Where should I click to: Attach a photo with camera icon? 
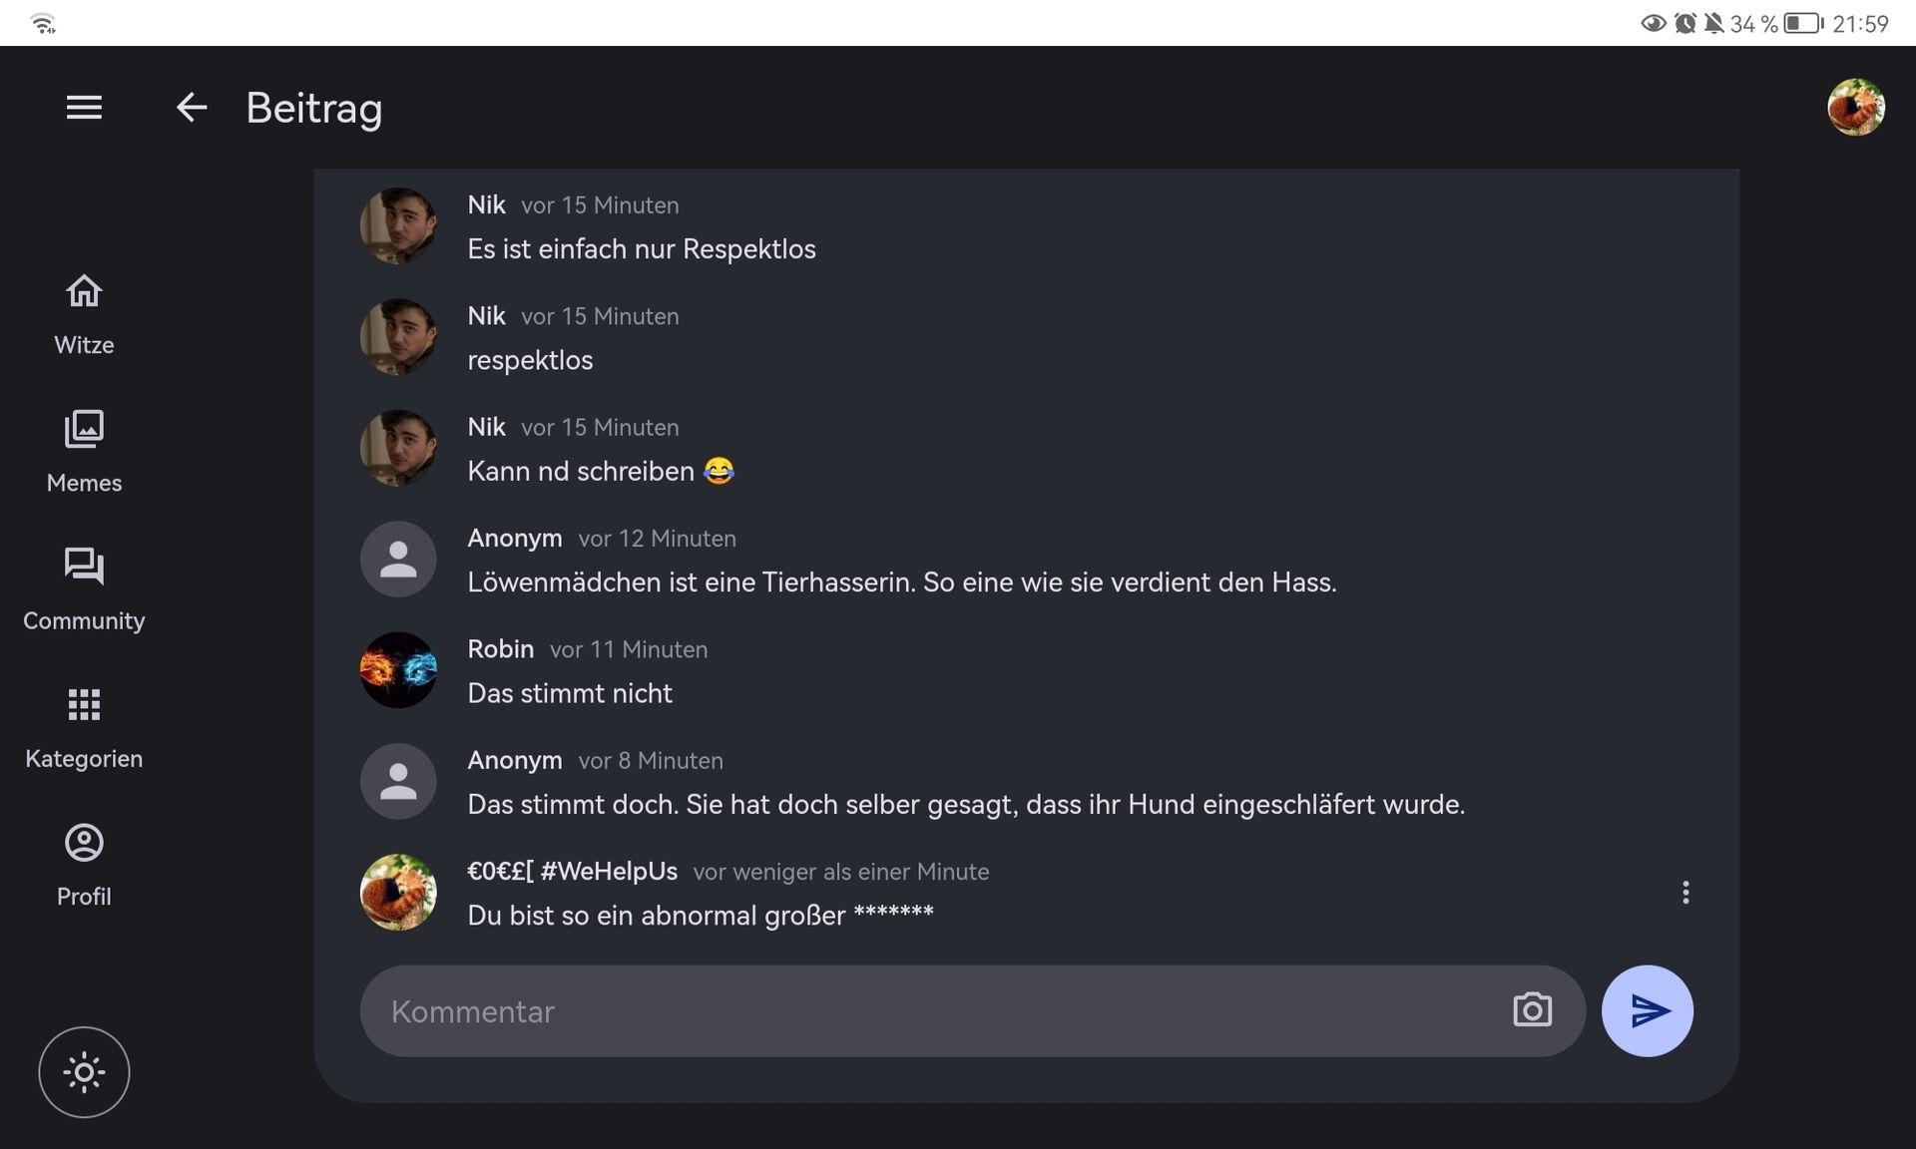pos(1532,1010)
